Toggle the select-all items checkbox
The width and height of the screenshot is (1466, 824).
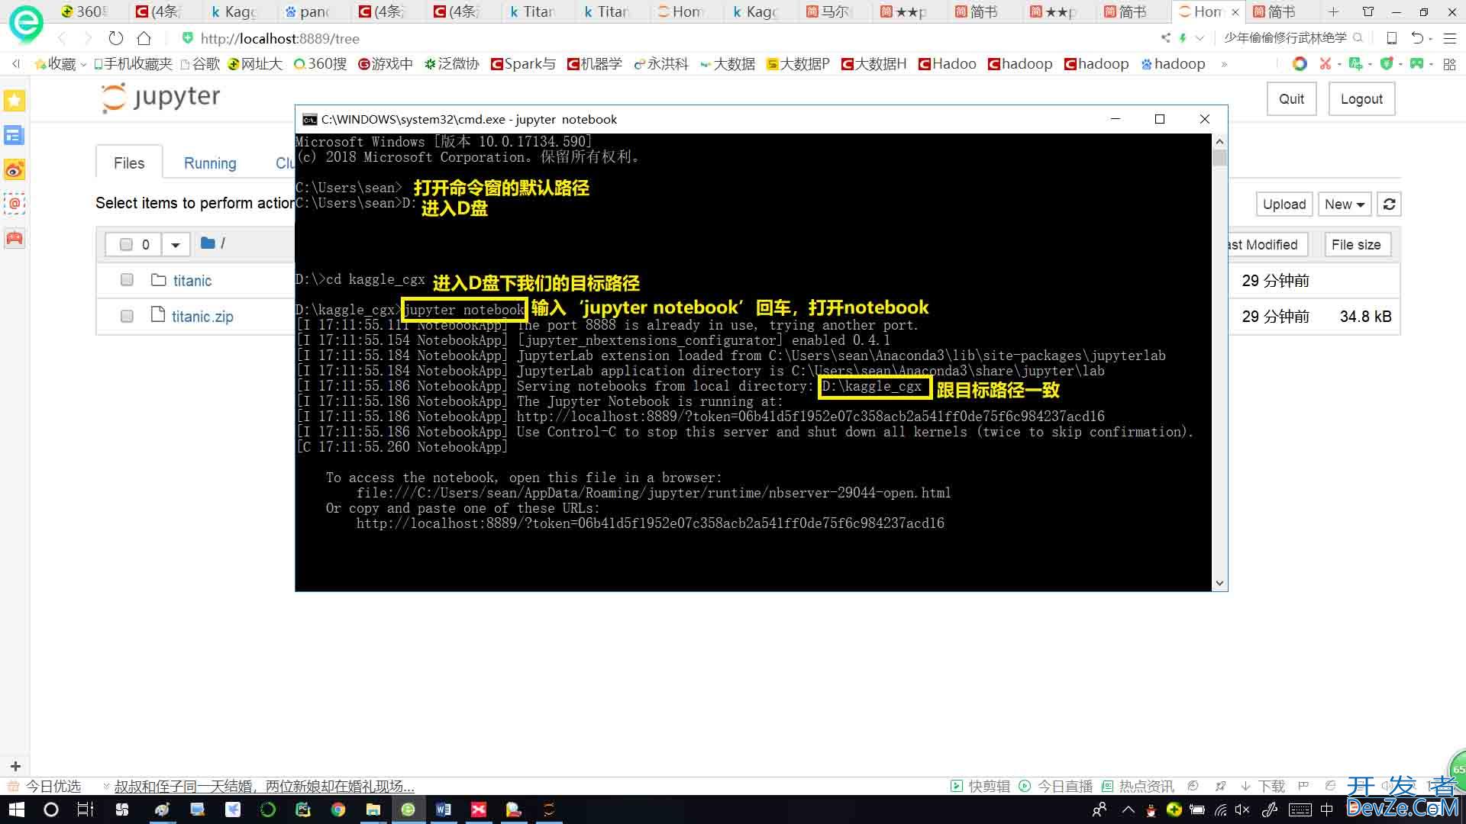coord(126,244)
